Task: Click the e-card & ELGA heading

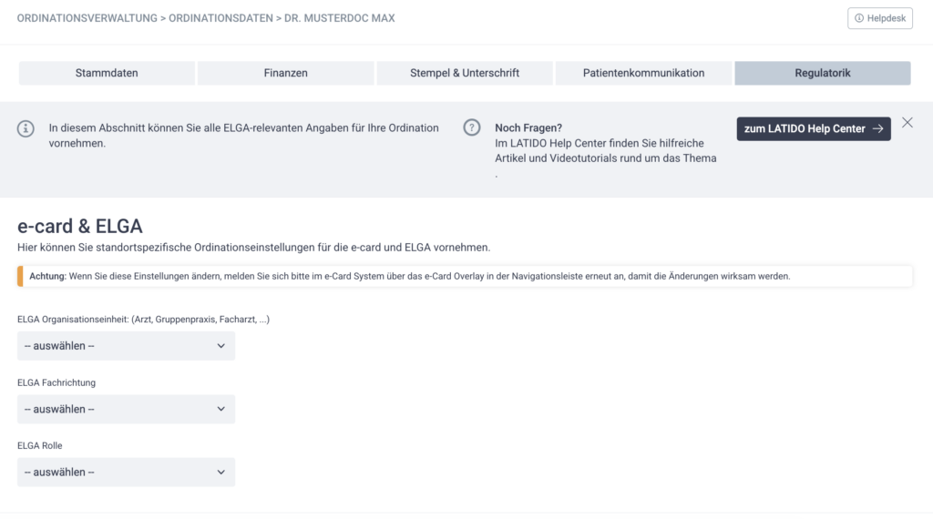Action: (x=80, y=227)
